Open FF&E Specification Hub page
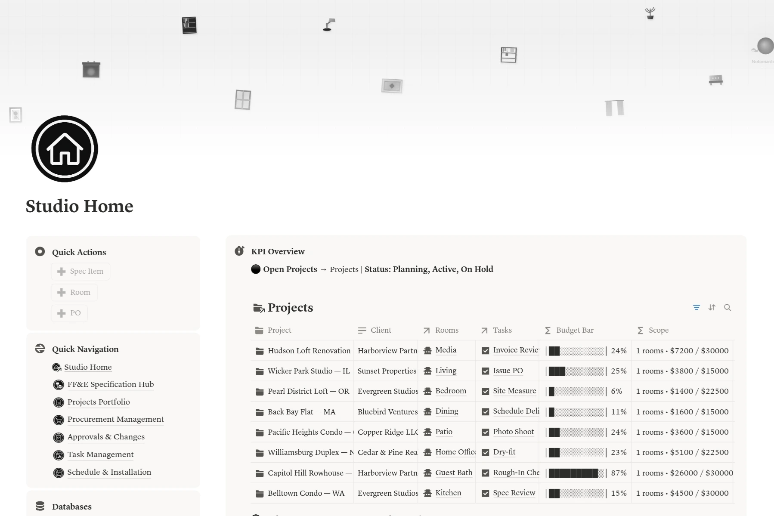This screenshot has height=516, width=774. pyautogui.click(x=110, y=384)
